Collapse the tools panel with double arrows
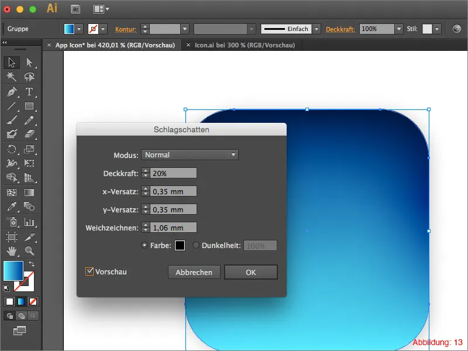This screenshot has width=468, height=351. [x=5, y=43]
